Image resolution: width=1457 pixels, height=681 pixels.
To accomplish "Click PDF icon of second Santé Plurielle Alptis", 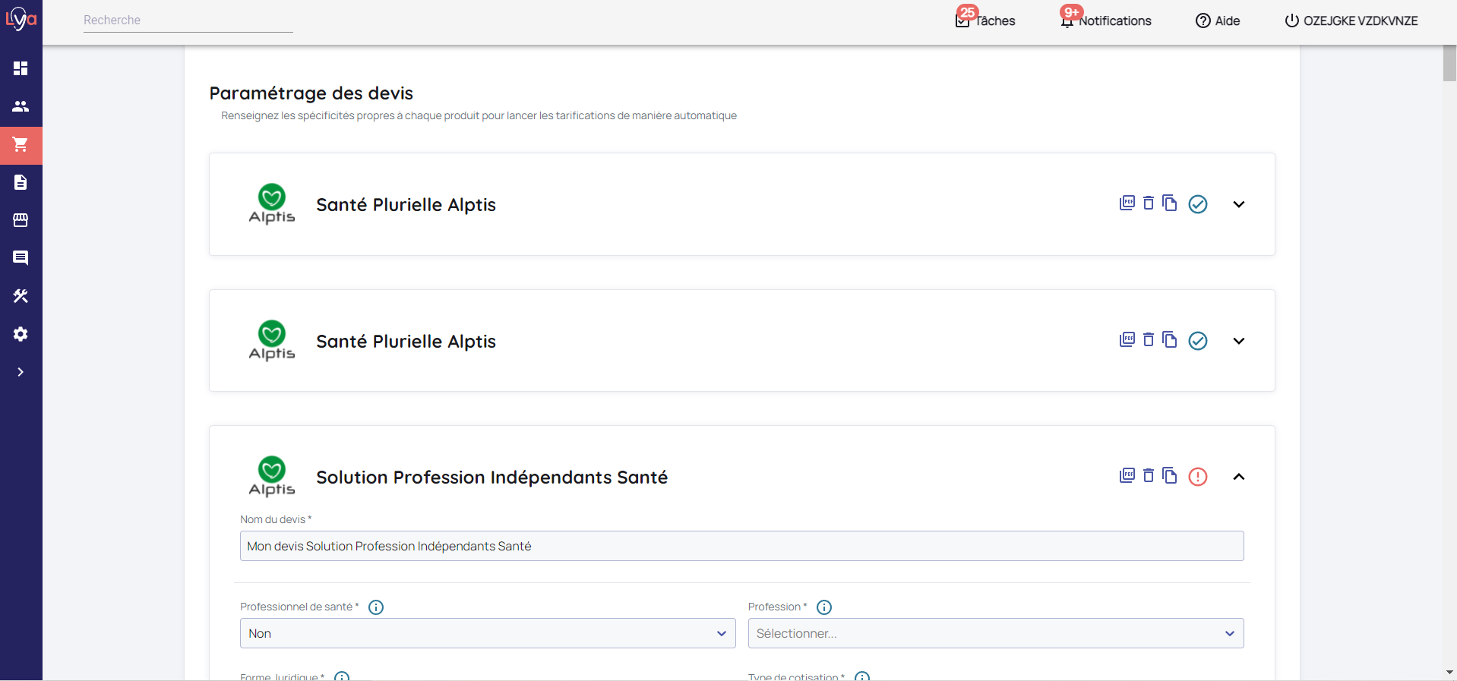I will click(1127, 340).
